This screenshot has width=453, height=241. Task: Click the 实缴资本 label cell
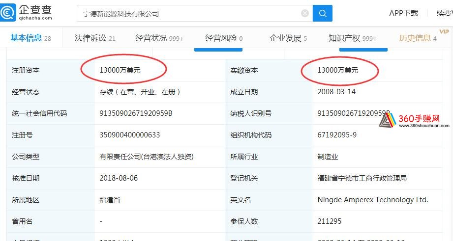269,70
